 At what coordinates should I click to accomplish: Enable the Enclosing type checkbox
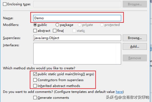point(5,4)
